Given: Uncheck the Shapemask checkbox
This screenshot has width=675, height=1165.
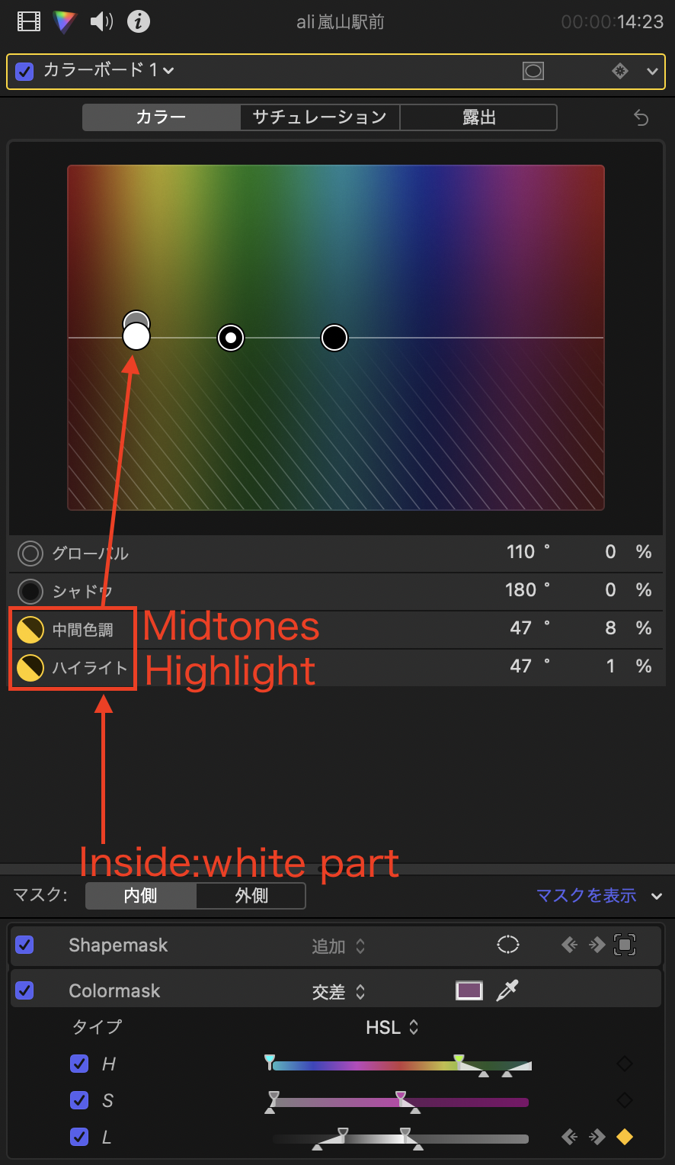Looking at the screenshot, I should coord(24,945).
